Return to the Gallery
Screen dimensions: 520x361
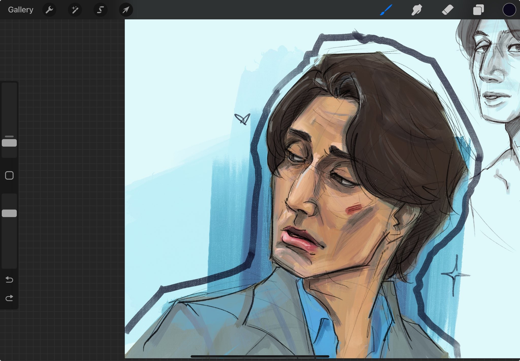[21, 10]
